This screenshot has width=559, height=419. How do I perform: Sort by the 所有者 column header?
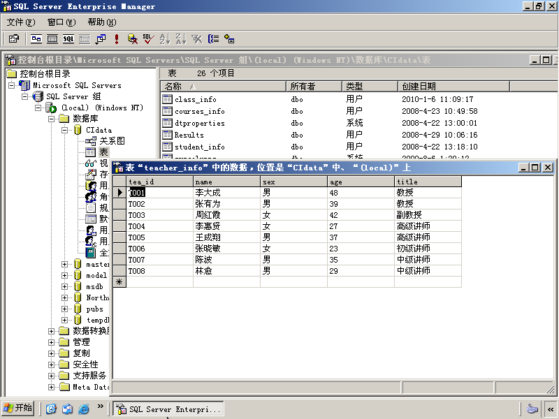point(314,86)
